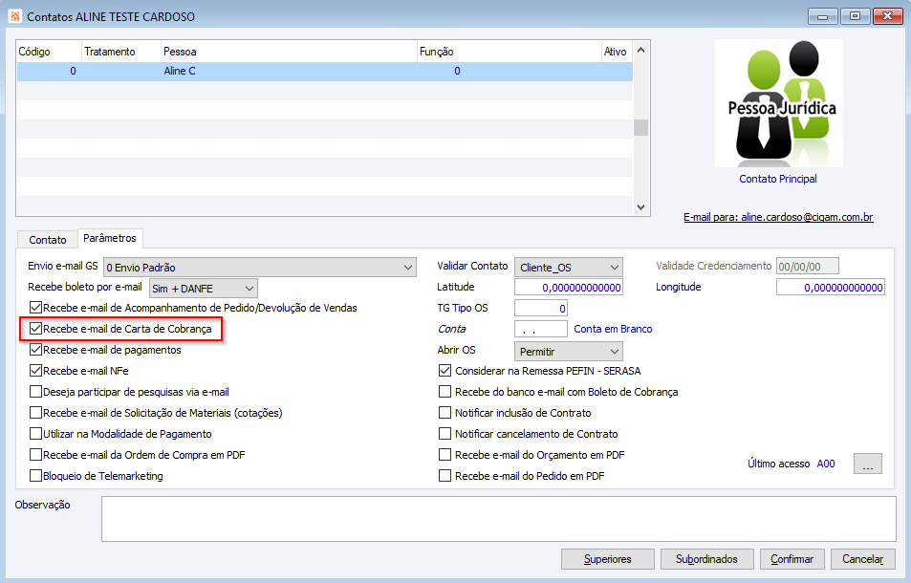The image size is (911, 583).
Task: Click the Pessoa Jurídica image
Action: tap(778, 103)
